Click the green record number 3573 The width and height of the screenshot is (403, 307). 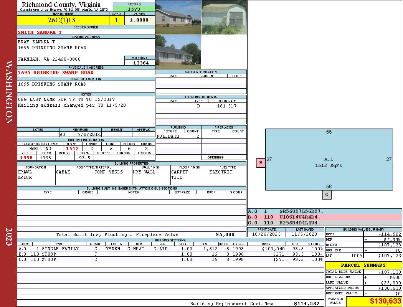click(134, 9)
